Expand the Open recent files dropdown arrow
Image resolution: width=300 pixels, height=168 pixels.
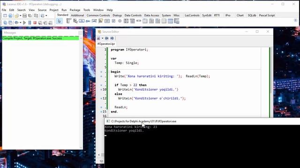21,15
